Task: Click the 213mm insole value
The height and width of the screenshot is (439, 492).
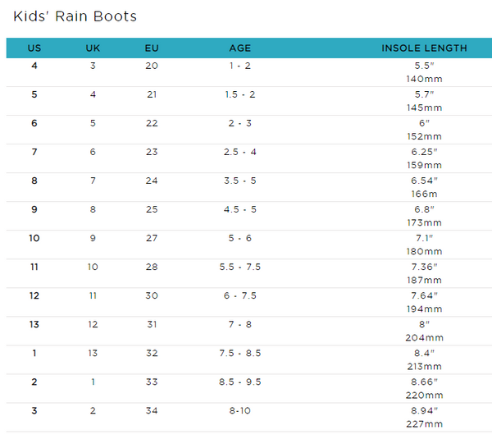Action: coord(424,366)
